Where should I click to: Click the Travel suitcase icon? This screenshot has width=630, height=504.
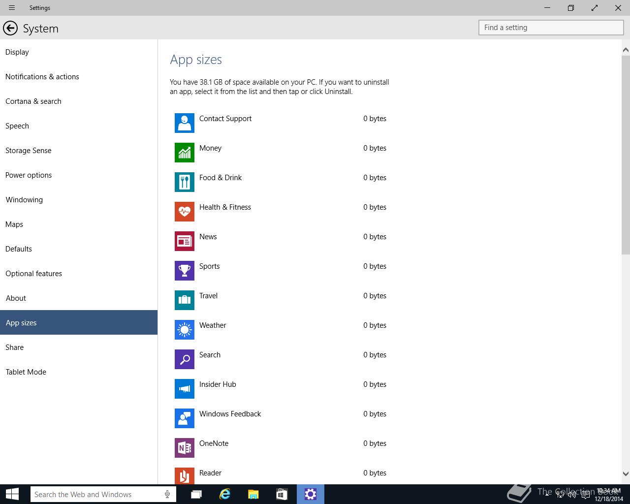(185, 300)
